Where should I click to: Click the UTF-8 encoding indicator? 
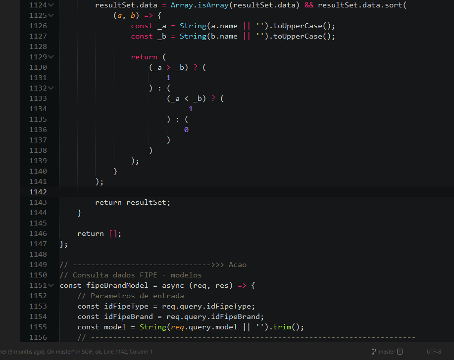(x=433, y=352)
